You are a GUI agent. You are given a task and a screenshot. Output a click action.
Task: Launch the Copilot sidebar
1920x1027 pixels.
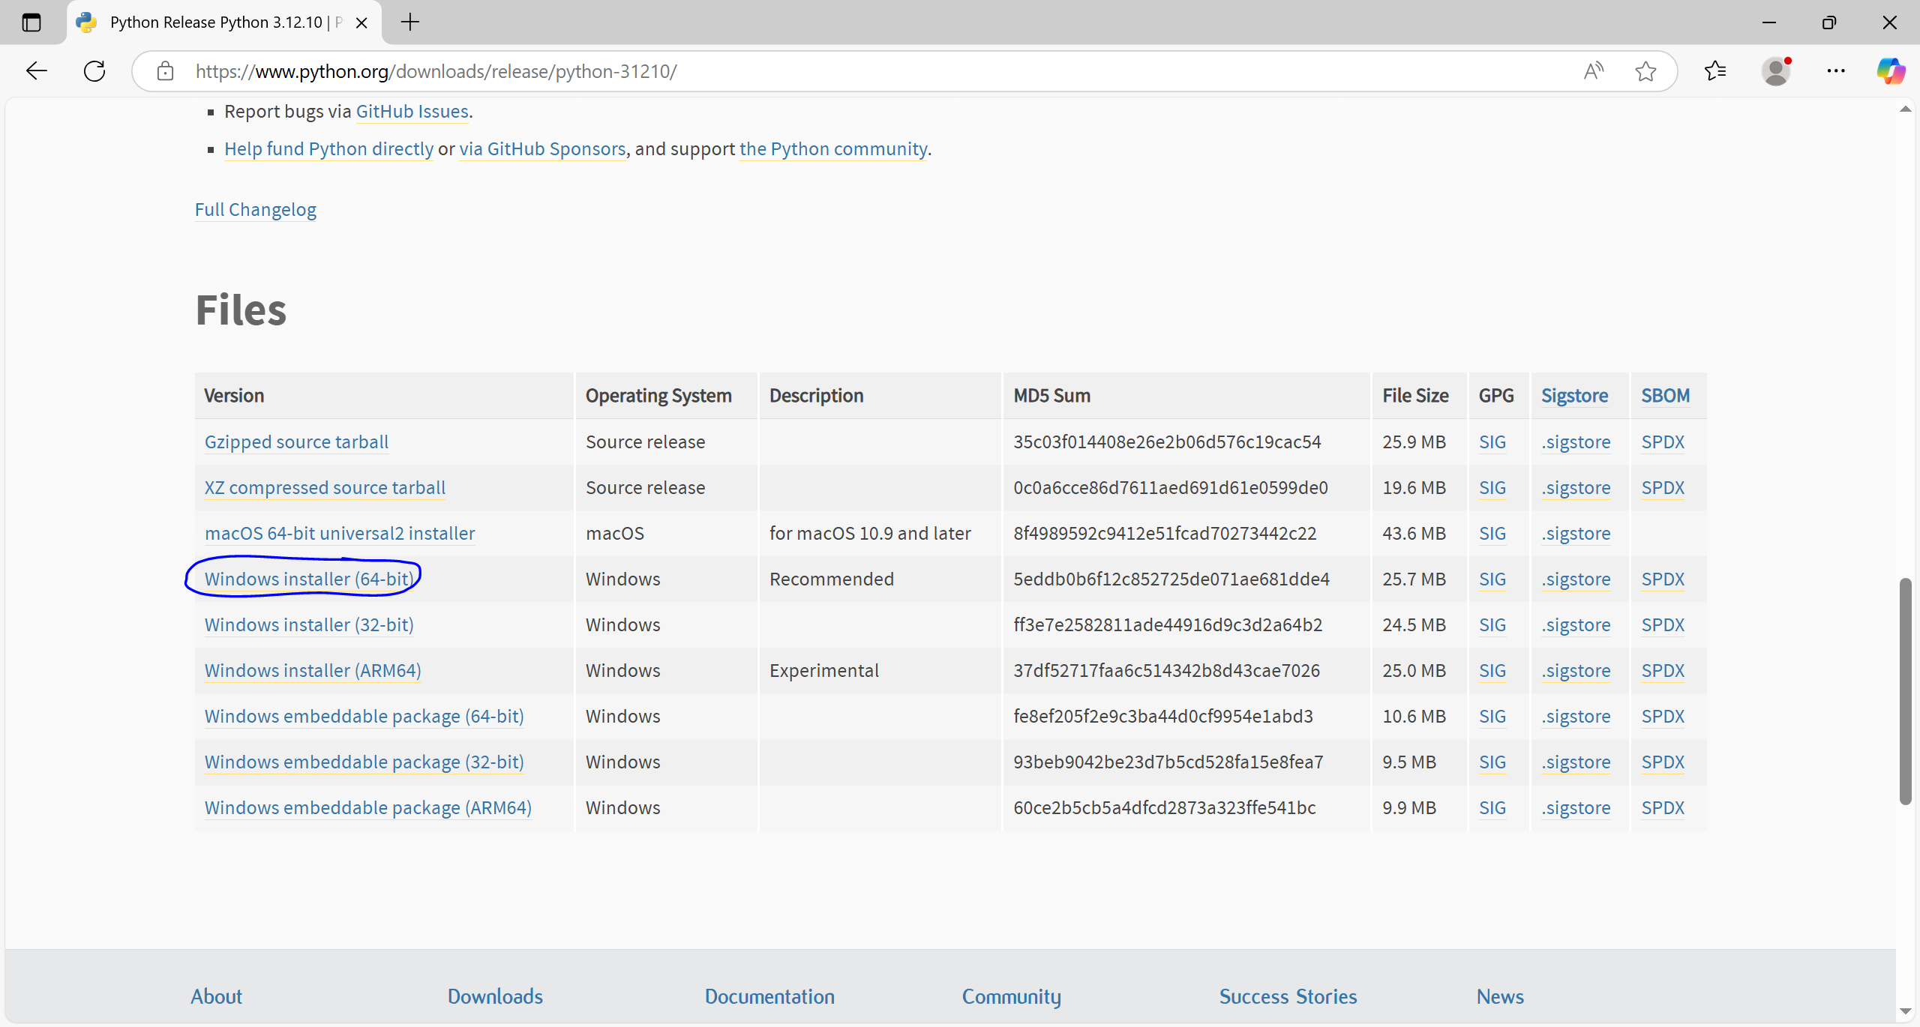point(1890,71)
